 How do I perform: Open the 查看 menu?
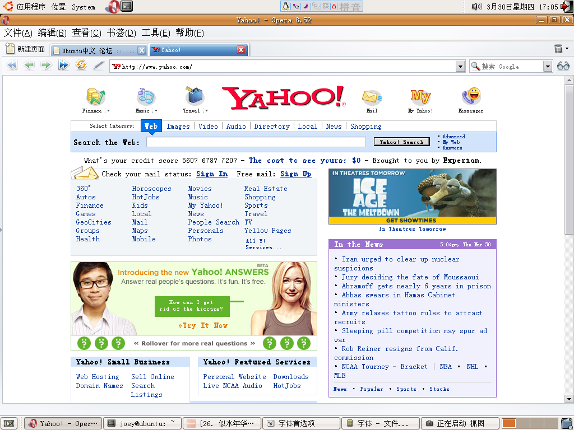click(86, 33)
